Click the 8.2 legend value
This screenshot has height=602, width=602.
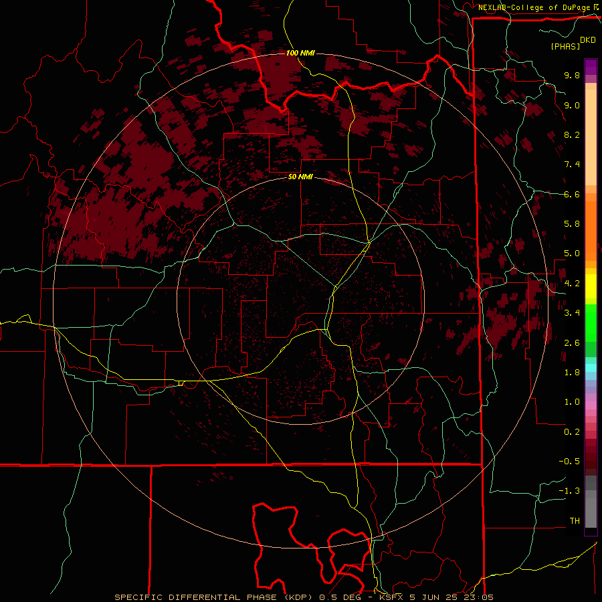click(572, 134)
